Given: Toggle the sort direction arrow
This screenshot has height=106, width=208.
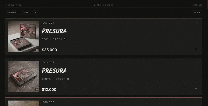Looking at the screenshot, I should tap(35, 13).
